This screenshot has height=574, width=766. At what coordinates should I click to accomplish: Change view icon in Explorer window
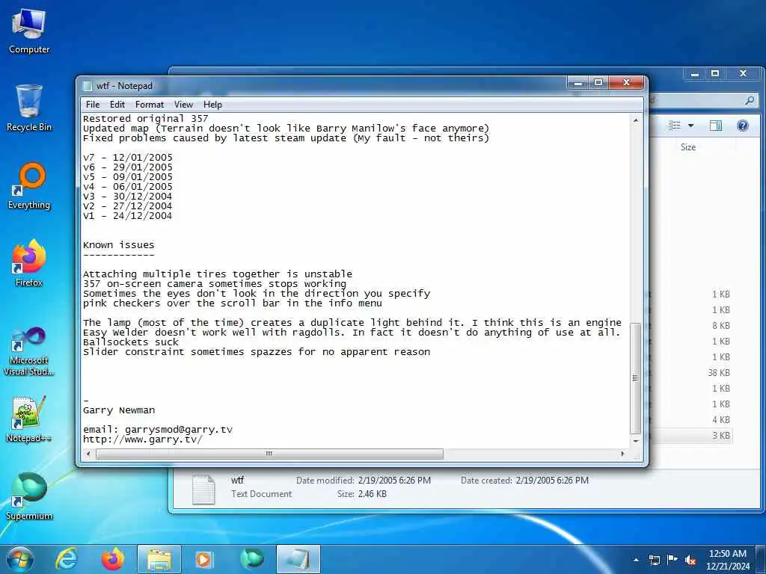(675, 126)
